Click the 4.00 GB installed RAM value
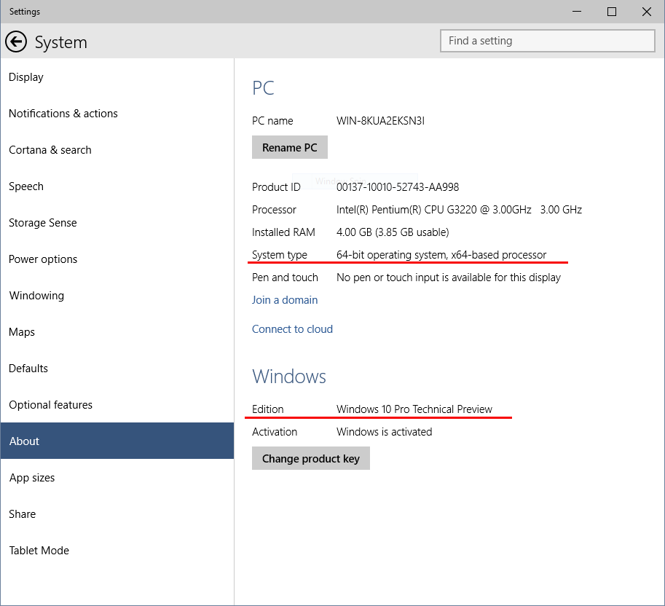The height and width of the screenshot is (606, 665). click(393, 232)
